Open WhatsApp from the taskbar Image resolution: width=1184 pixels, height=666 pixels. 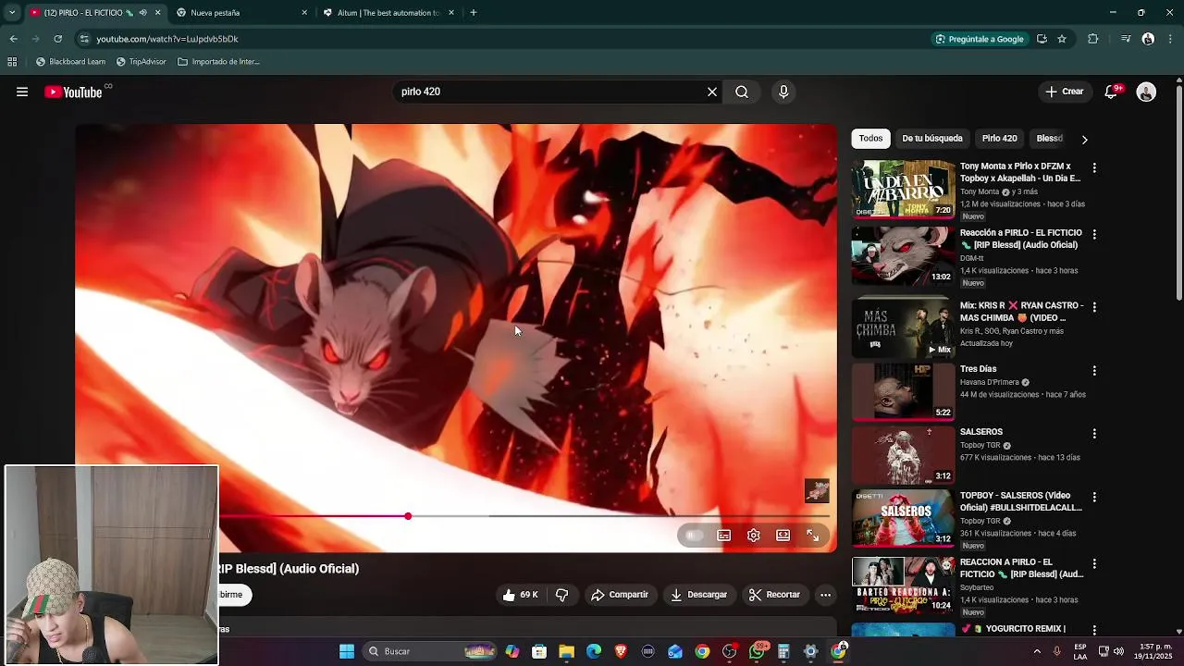(757, 651)
